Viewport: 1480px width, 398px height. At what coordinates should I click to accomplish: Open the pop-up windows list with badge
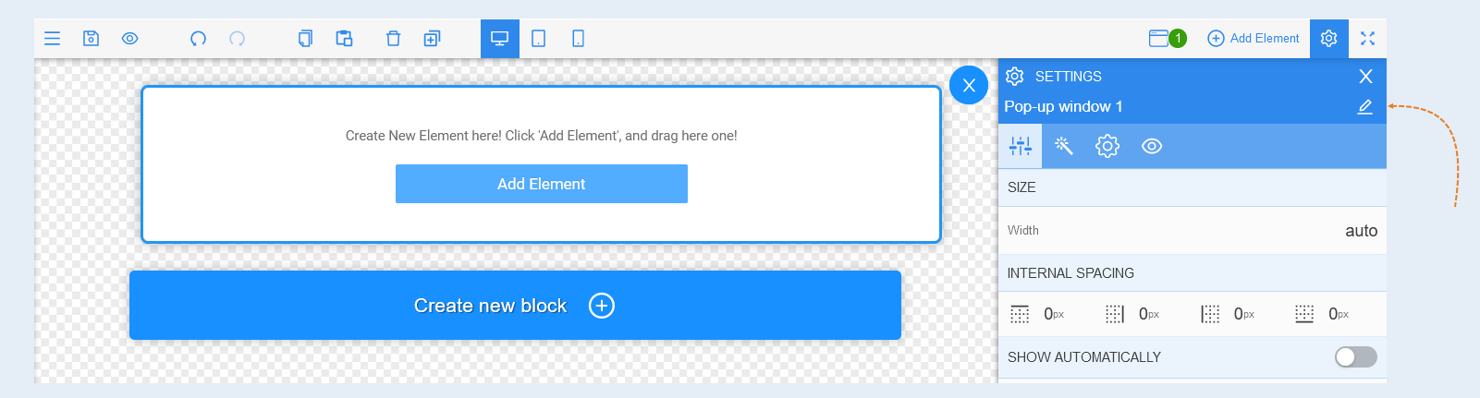1168,39
